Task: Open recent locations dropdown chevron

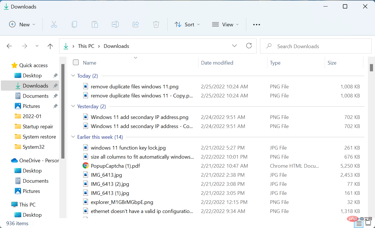Action: click(37, 46)
